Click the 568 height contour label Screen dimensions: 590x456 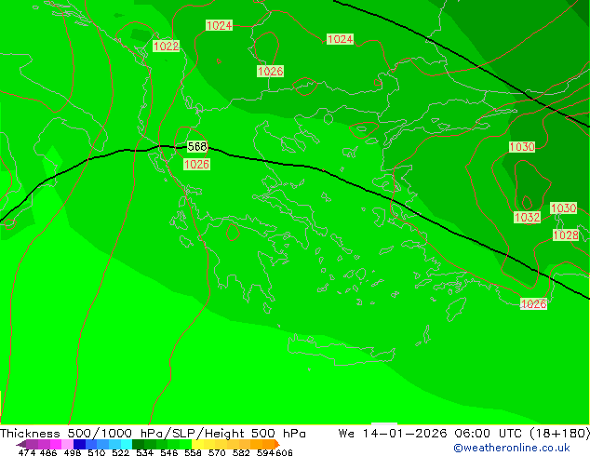[x=197, y=146]
